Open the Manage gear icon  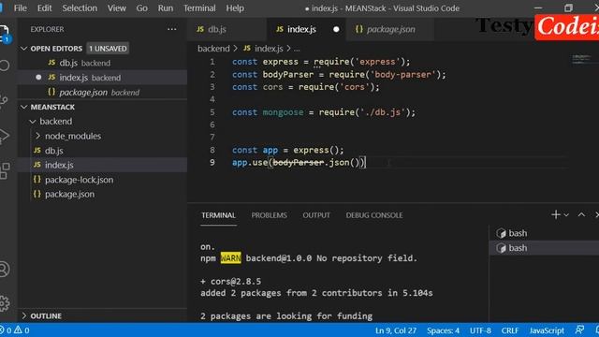(x=4, y=303)
